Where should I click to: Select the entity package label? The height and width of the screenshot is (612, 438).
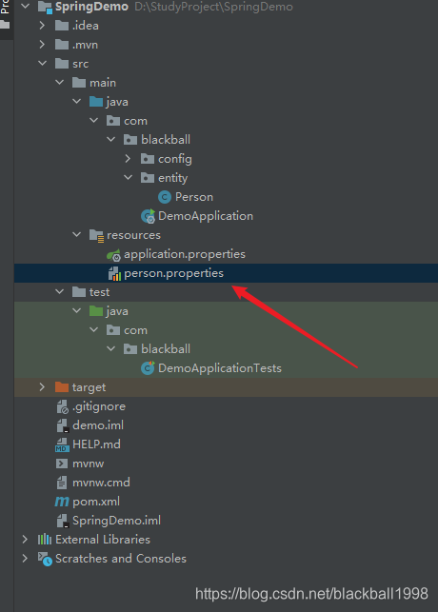pos(172,178)
